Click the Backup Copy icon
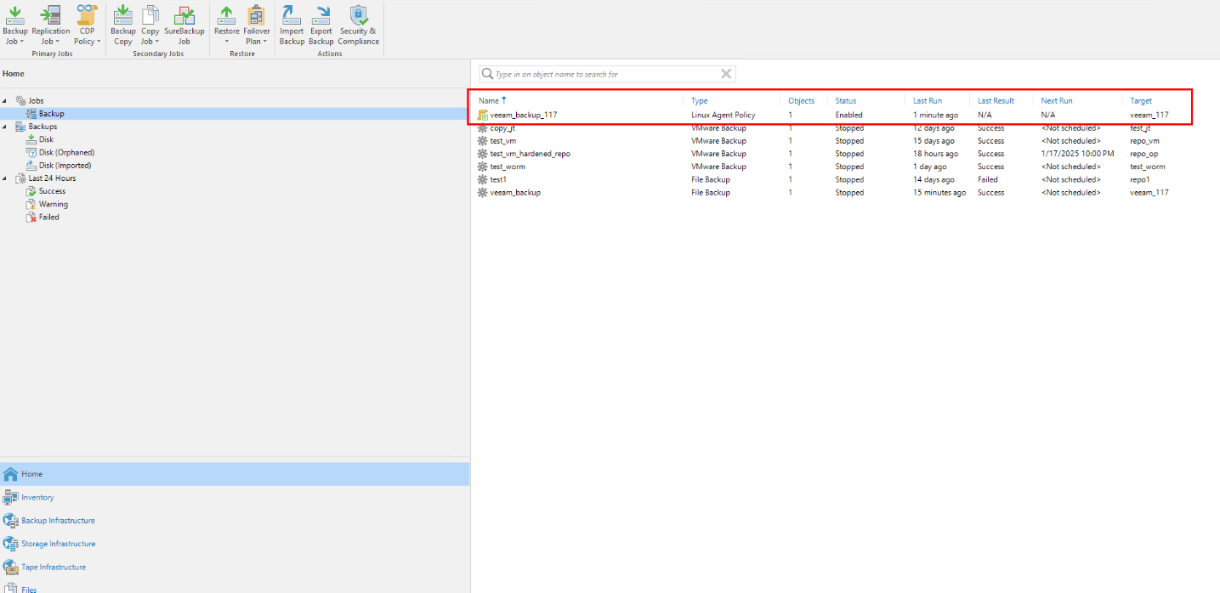This screenshot has height=593, width=1220. click(122, 15)
